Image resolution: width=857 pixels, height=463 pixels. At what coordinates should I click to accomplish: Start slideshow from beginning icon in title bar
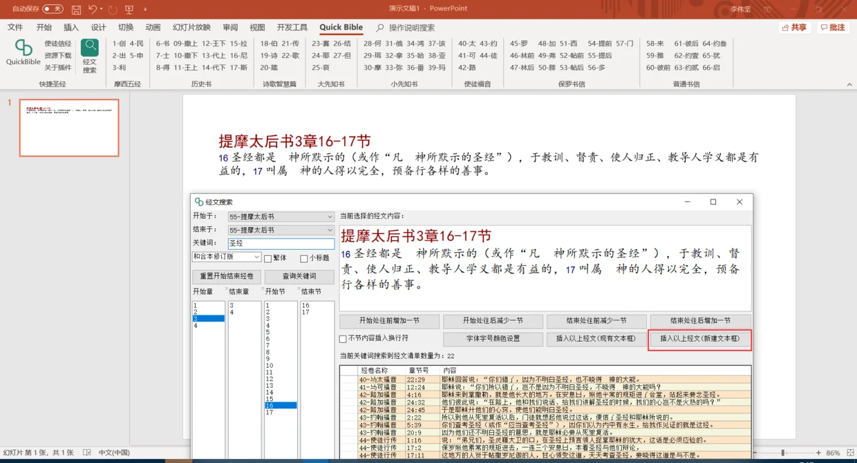coord(129,9)
